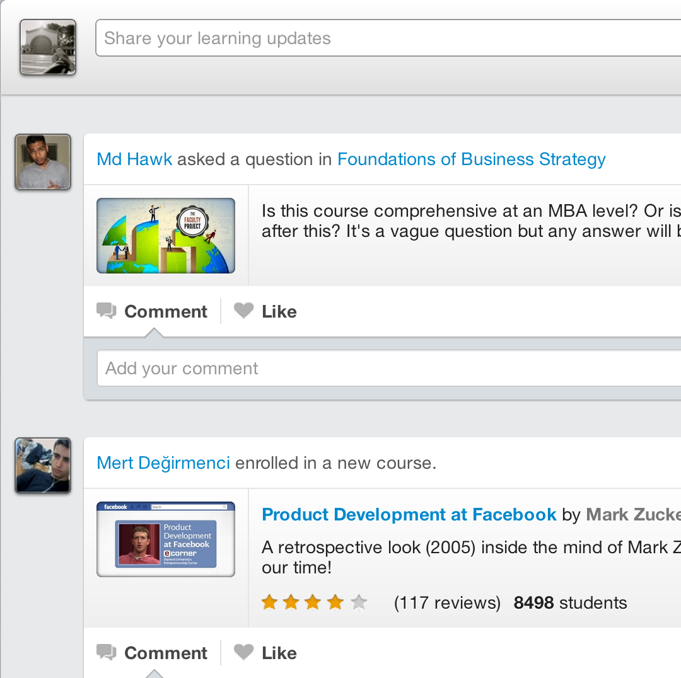Open Mert Değirmenci's profile avatar
Image resolution: width=681 pixels, height=678 pixels.
click(43, 465)
